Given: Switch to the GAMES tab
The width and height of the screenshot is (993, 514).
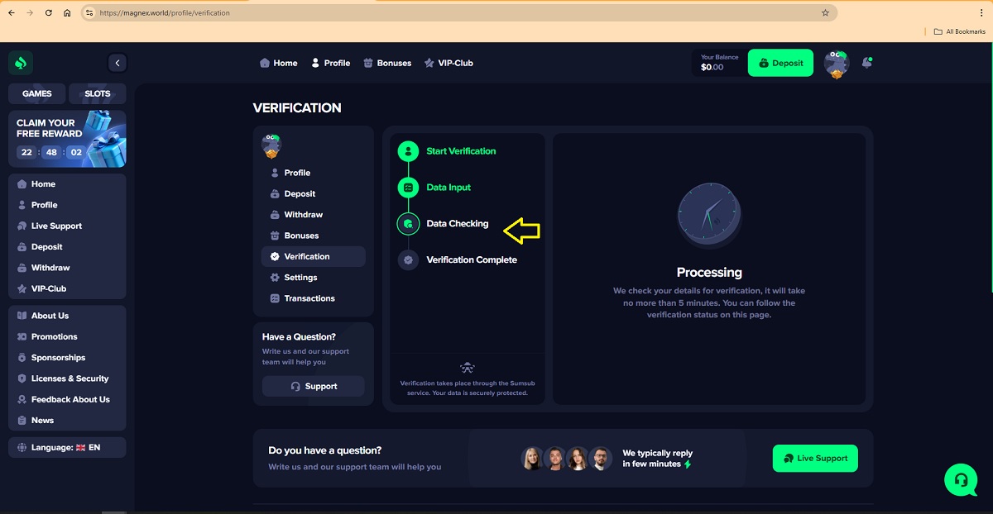Looking at the screenshot, I should pyautogui.click(x=37, y=93).
